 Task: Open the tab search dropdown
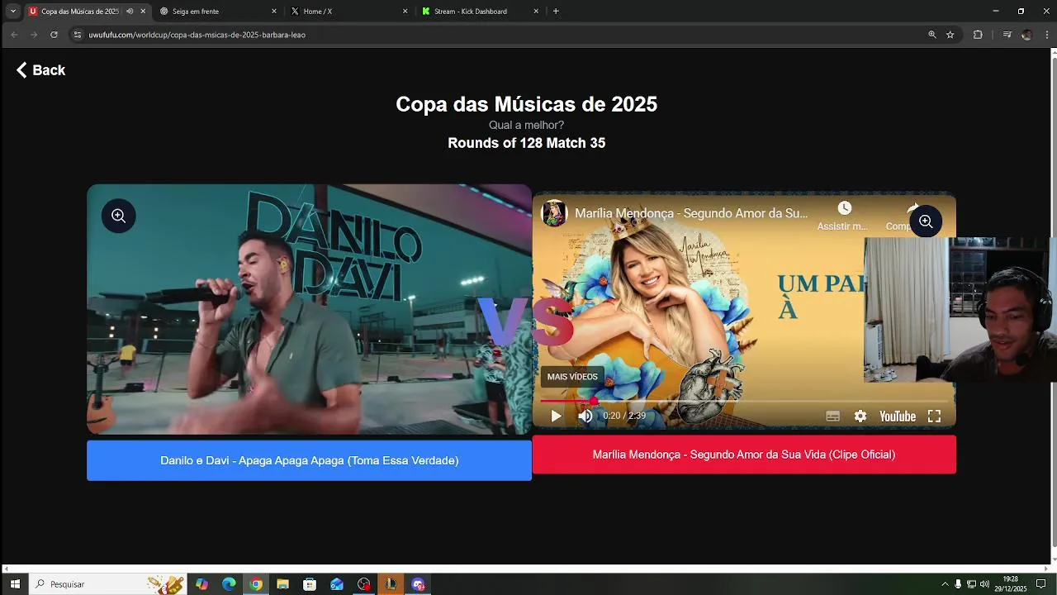[13, 12]
